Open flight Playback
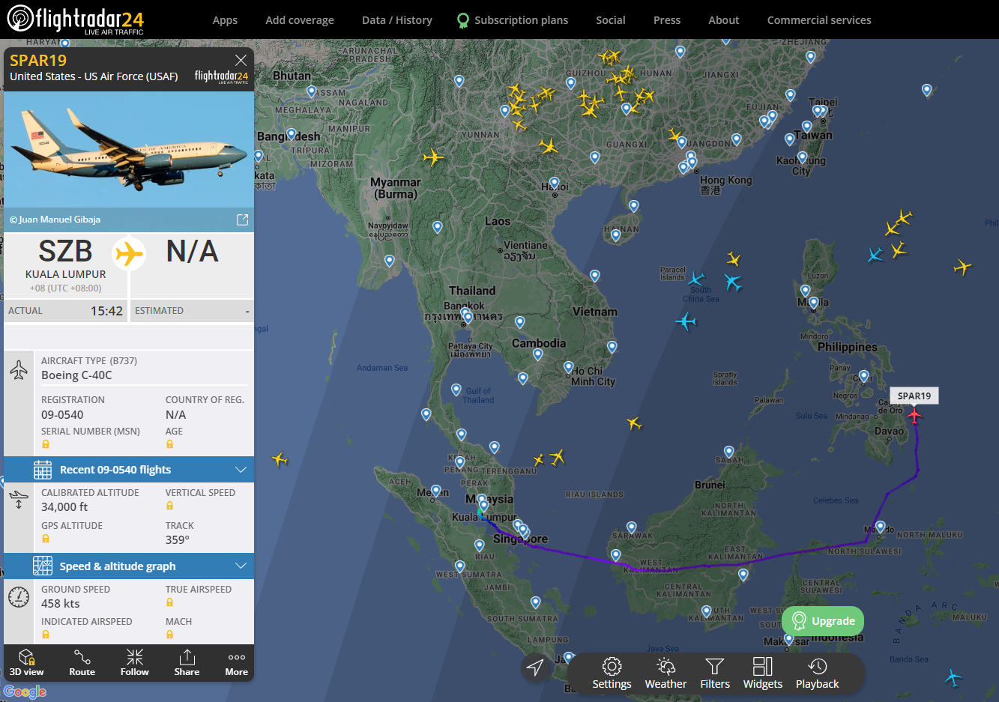 pos(818,673)
